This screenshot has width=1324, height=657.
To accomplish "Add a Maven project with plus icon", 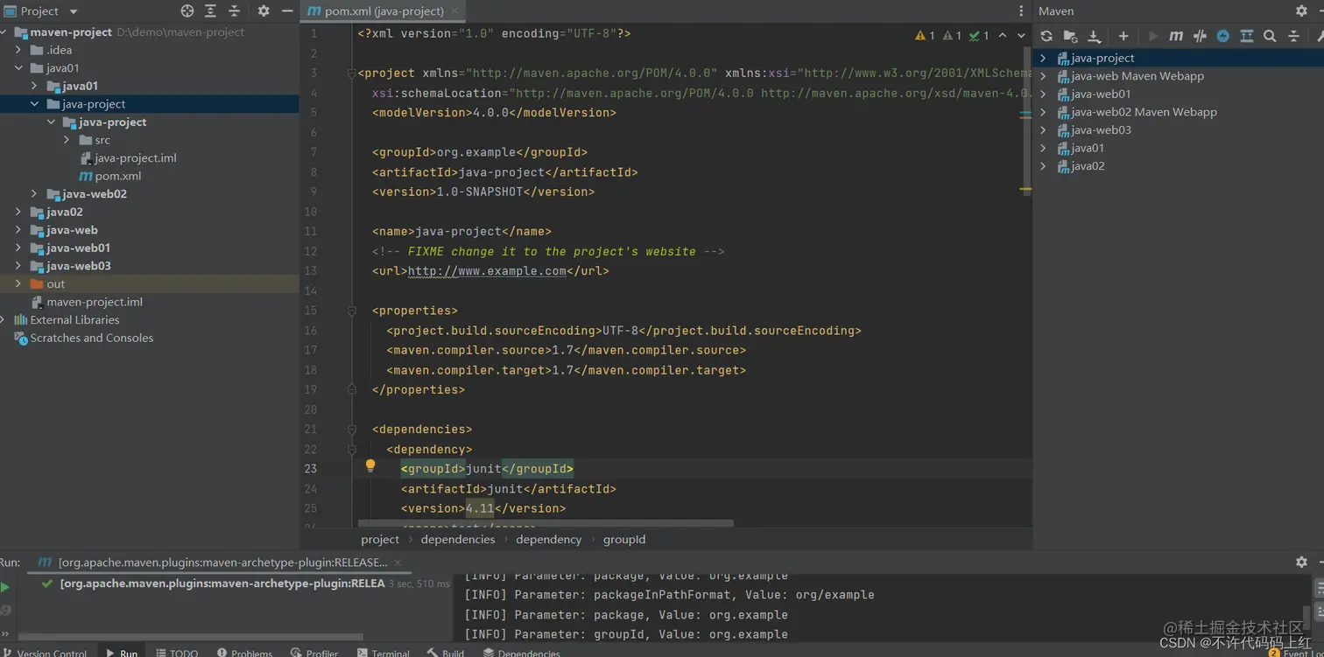I will (1123, 36).
